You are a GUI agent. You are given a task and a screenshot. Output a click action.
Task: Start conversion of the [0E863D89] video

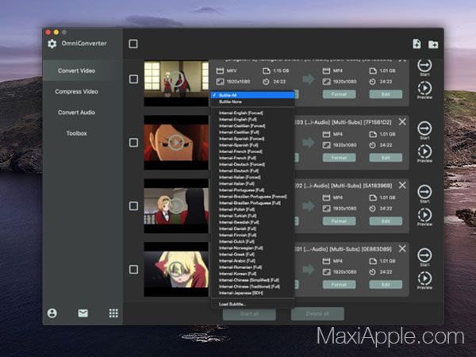(424, 257)
